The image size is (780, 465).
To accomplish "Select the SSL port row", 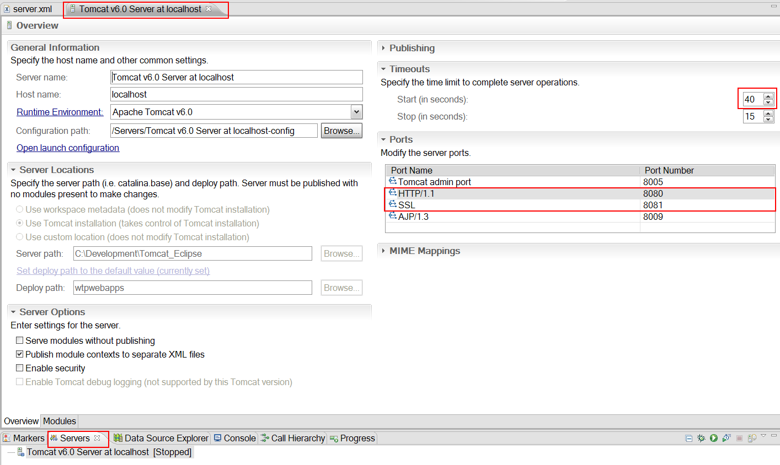I will click(x=580, y=205).
